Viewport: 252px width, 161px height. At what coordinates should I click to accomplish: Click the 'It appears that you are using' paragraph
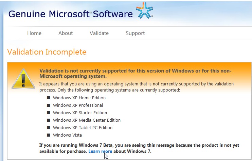coord(137,87)
